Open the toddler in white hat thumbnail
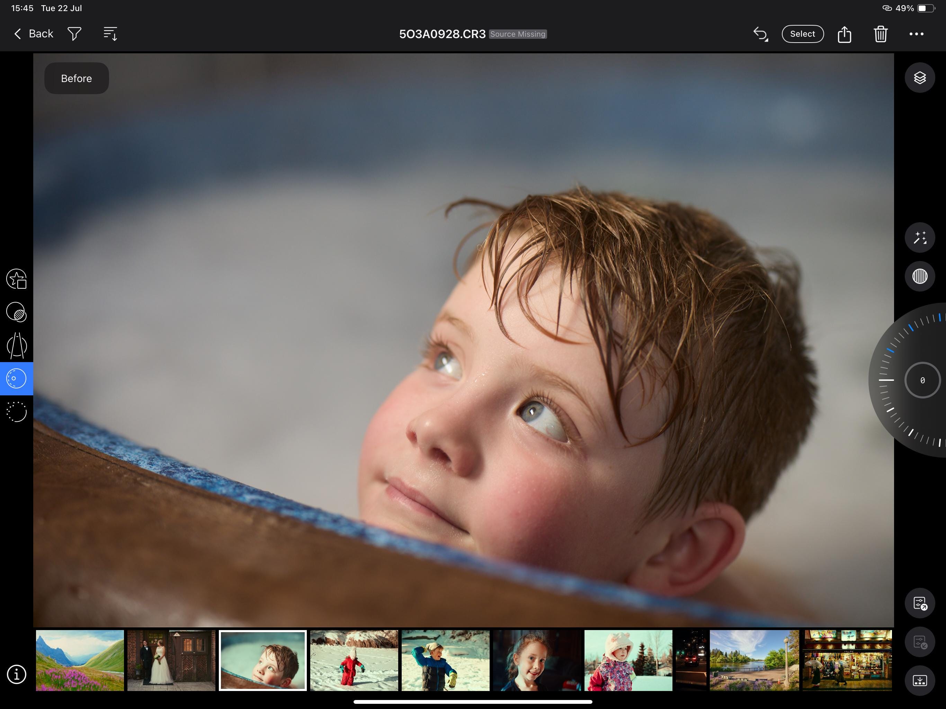 629,660
